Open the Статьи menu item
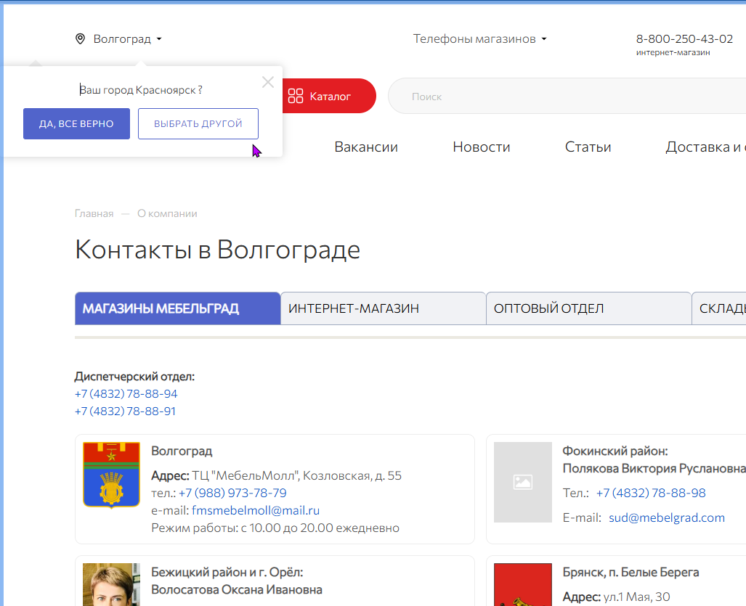The image size is (746, 606). (x=588, y=147)
